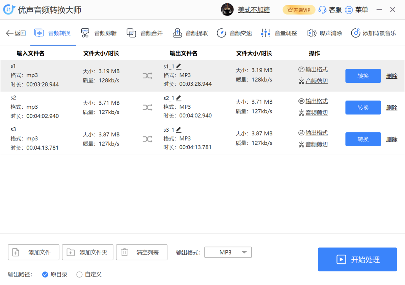Delete file s3 using 删除 link
405x285 pixels.
click(x=391, y=139)
